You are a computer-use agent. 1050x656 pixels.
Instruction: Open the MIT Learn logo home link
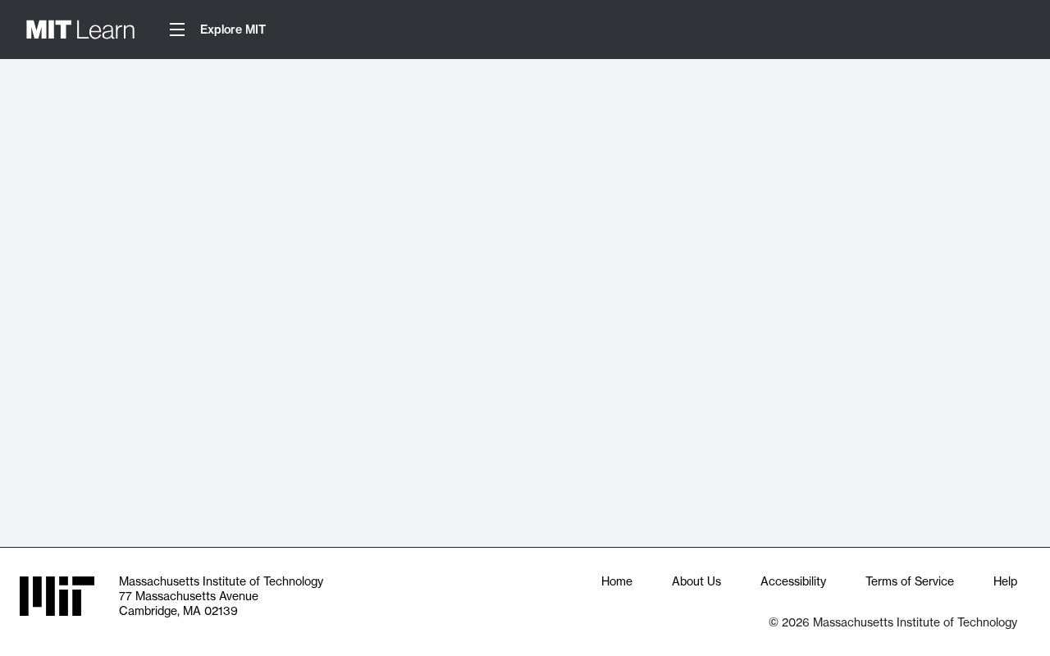(80, 30)
